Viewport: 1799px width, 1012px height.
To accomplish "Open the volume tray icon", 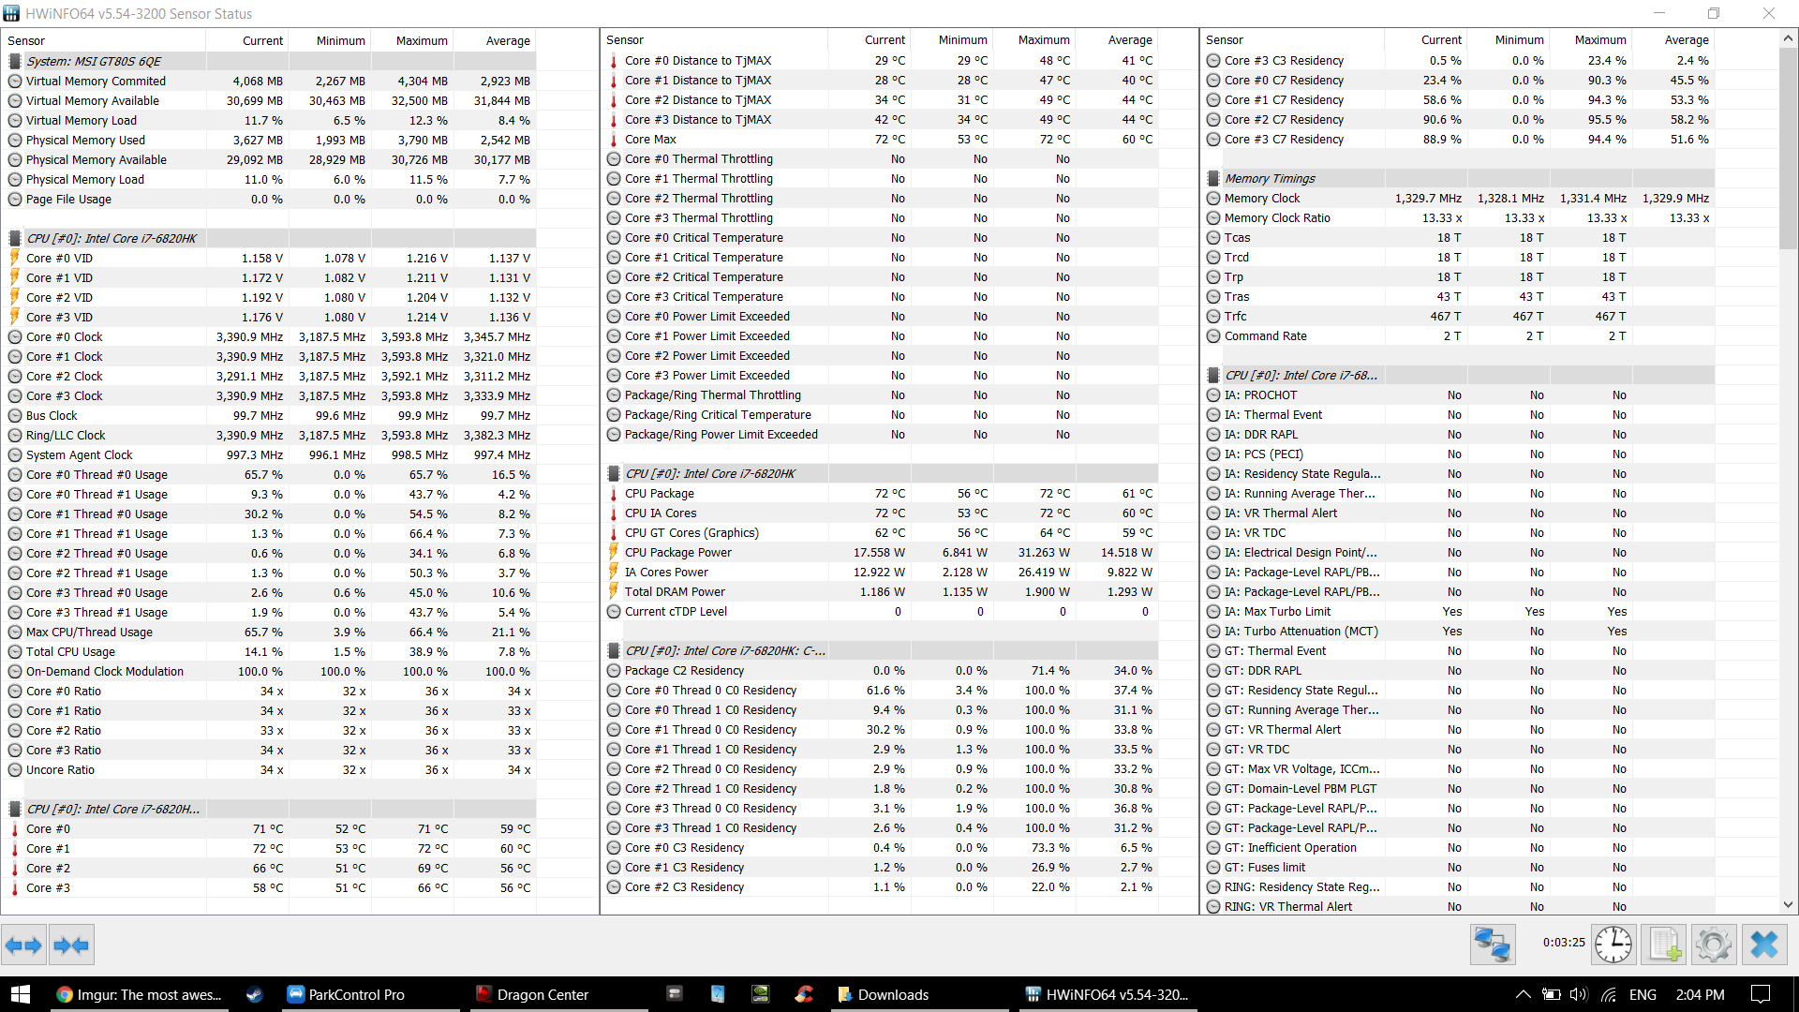I will (1579, 994).
